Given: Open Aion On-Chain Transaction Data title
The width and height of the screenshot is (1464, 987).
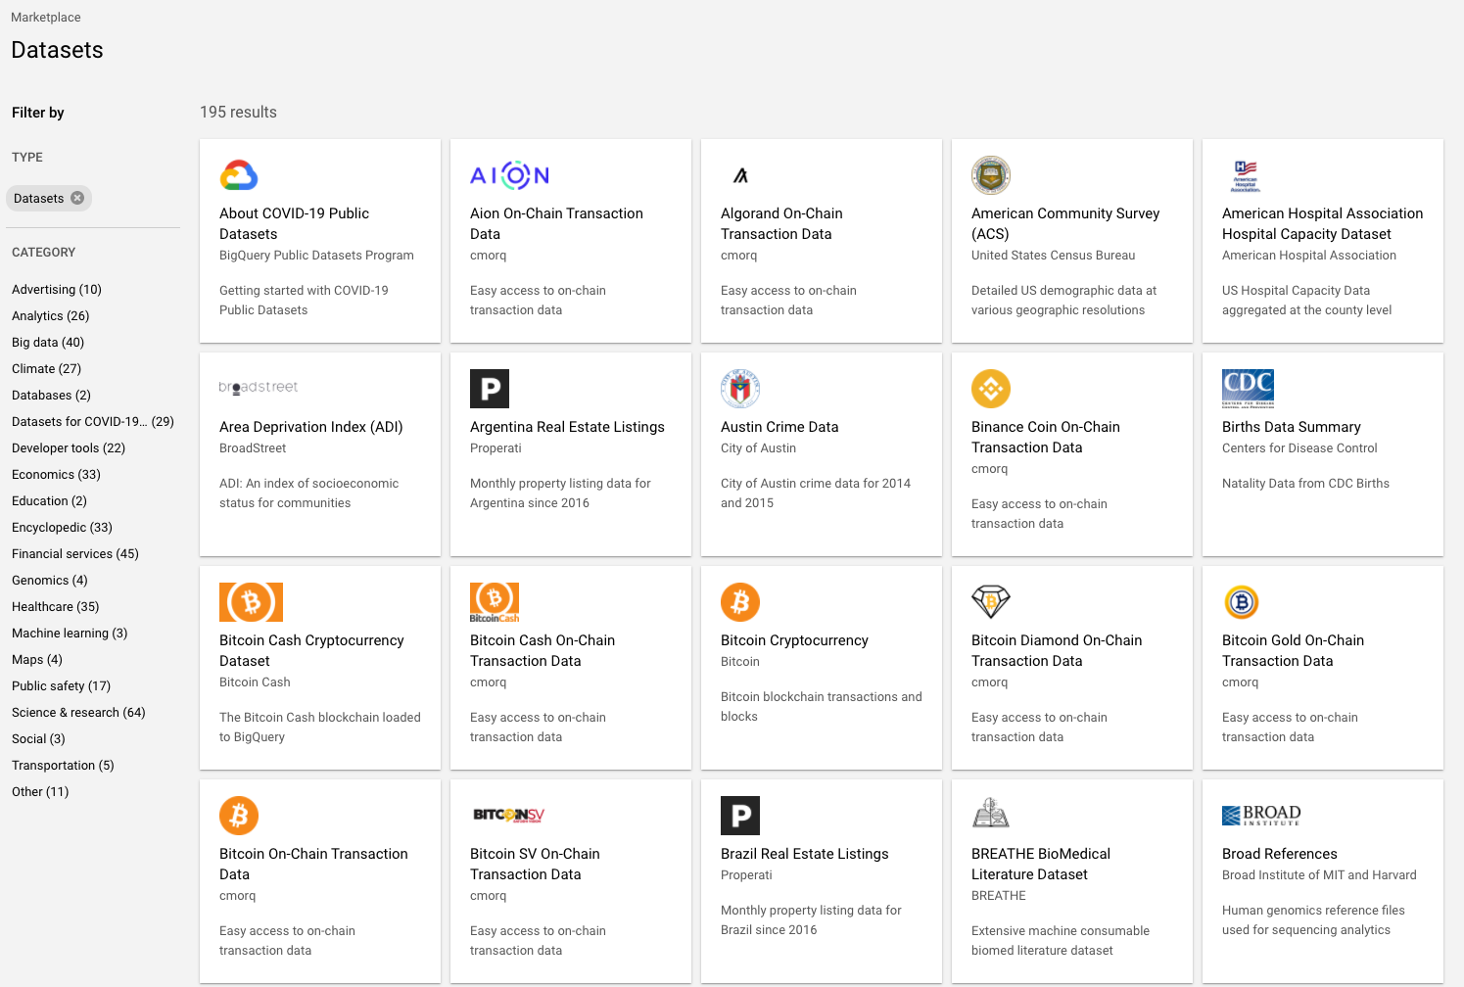Looking at the screenshot, I should point(556,223).
